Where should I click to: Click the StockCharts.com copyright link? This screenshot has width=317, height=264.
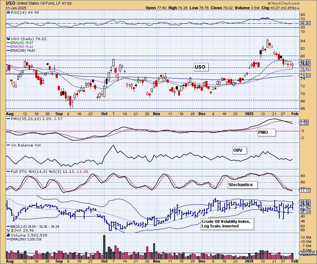284,3
